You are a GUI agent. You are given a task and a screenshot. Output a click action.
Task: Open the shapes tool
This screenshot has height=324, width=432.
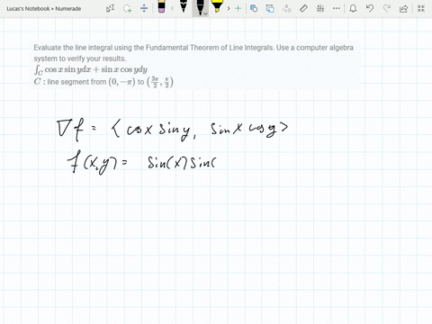coord(254,8)
